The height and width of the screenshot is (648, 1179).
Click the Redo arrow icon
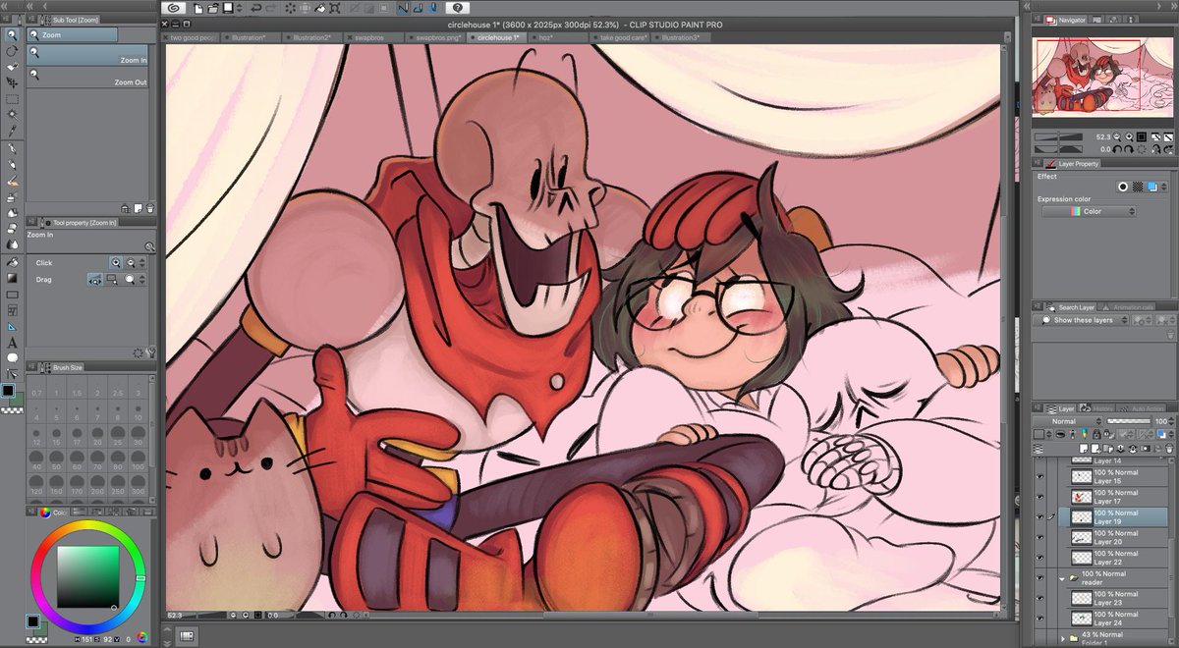[x=269, y=8]
